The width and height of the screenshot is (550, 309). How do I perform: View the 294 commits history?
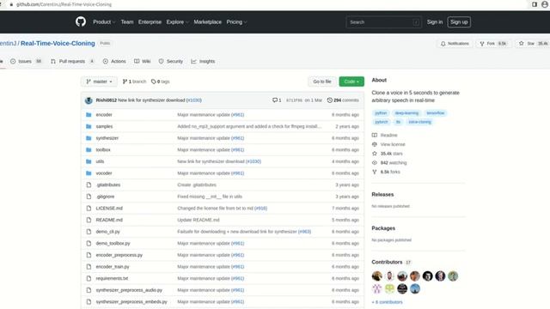343,100
